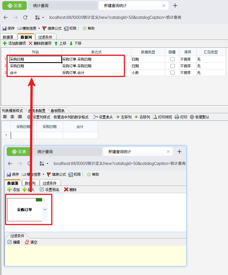Viewport: 228px width, 275px height.
Task: Click 编辑 to edit the filter condition
Action: click(14, 242)
